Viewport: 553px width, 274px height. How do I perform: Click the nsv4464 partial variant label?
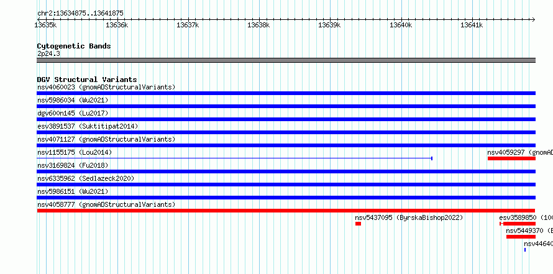538,244
